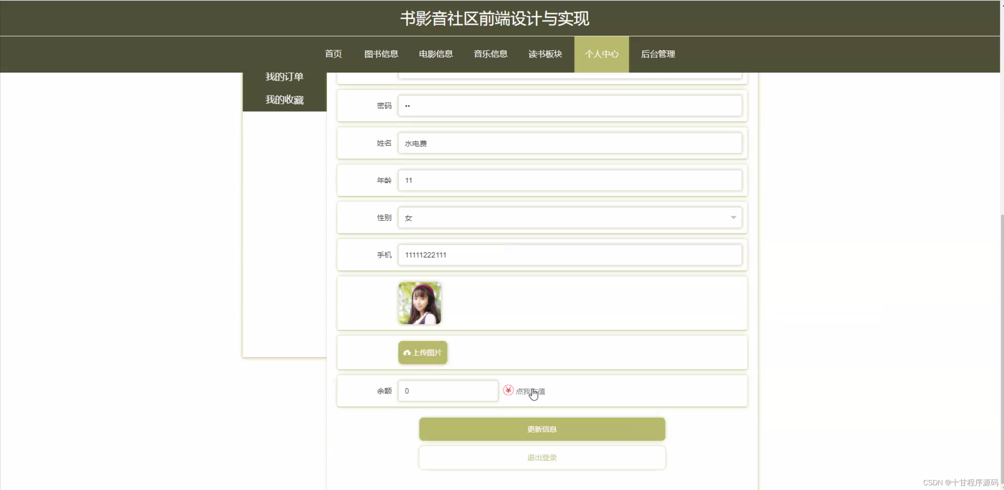Focus the 手机 number field
Screen dimensions: 1004x490
coord(570,255)
